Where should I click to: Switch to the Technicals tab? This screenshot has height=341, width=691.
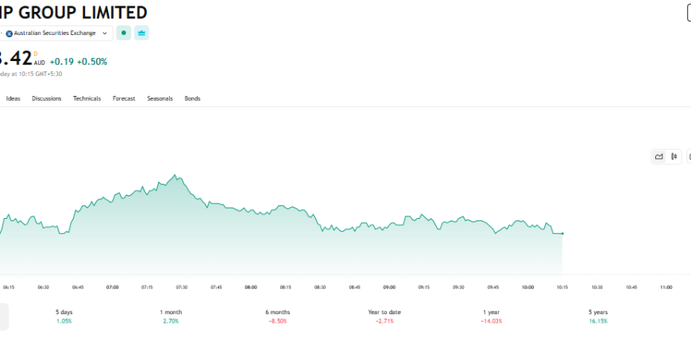coord(87,98)
